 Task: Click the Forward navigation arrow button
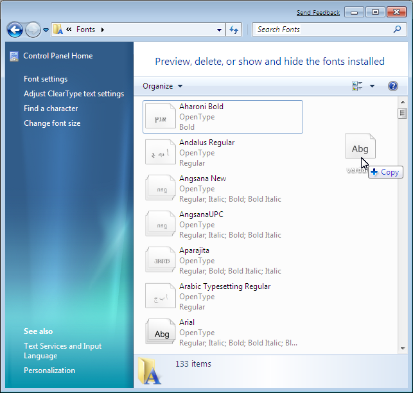[x=33, y=30]
